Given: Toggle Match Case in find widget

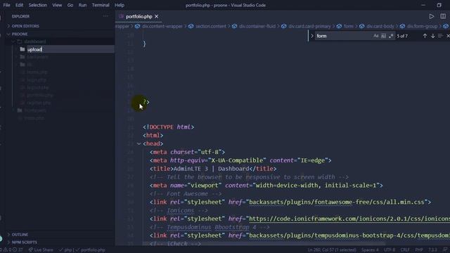Looking at the screenshot, I should (376, 36).
